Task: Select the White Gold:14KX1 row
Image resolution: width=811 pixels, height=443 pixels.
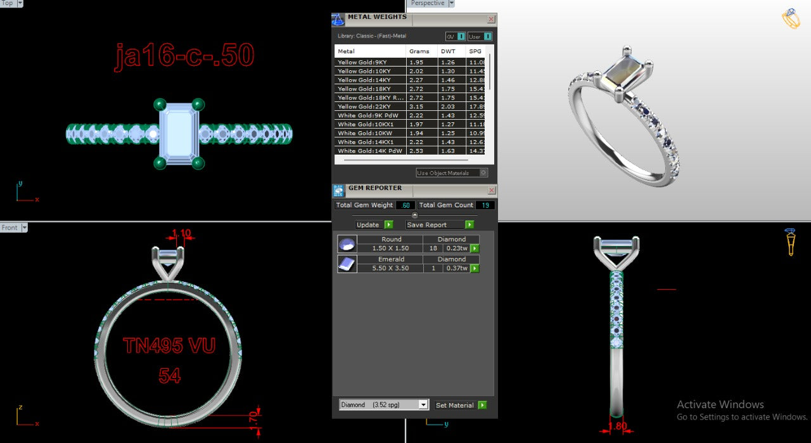Action: tap(410, 142)
